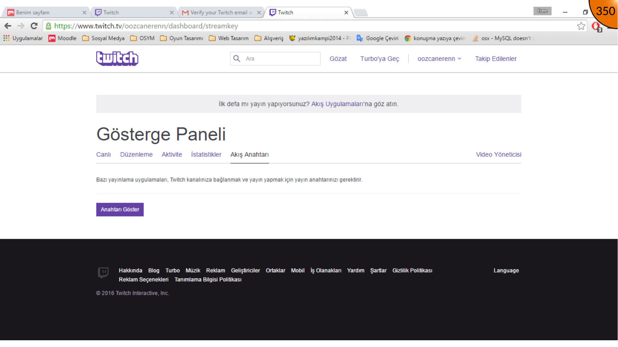The height and width of the screenshot is (347, 618).
Task: Open Video Yöneticisi link
Action: [x=499, y=155]
